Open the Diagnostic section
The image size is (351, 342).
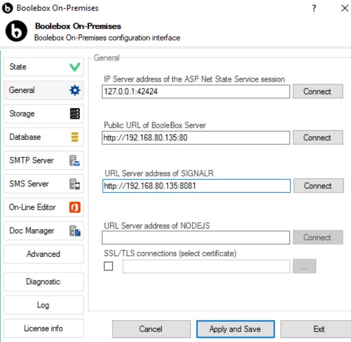click(x=44, y=281)
